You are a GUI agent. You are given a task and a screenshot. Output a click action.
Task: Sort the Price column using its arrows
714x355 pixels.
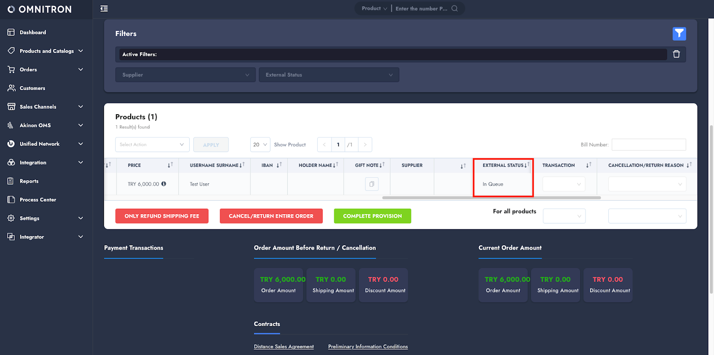(x=170, y=165)
